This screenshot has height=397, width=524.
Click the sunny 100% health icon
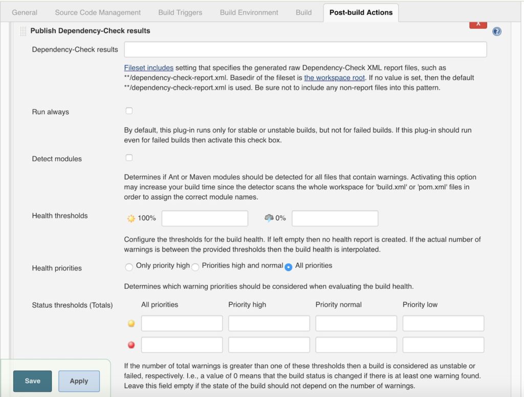pyautogui.click(x=131, y=218)
